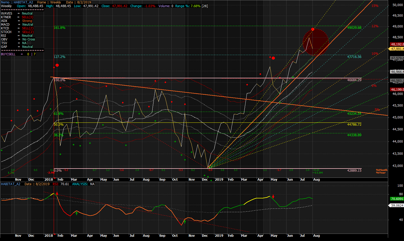Click the 49029.68 Fibonacci price value
Image resolution: width=404 pixels, height=241 pixels.
click(x=354, y=28)
